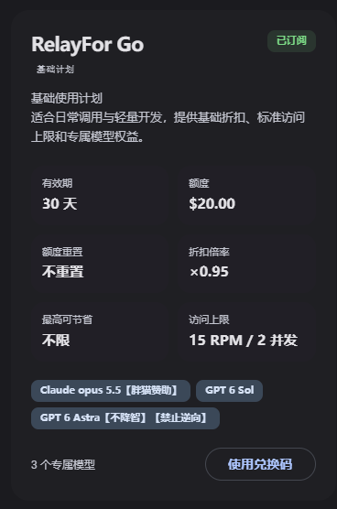
Task: Click the 基础计划 plan label
Action: [x=55, y=70]
